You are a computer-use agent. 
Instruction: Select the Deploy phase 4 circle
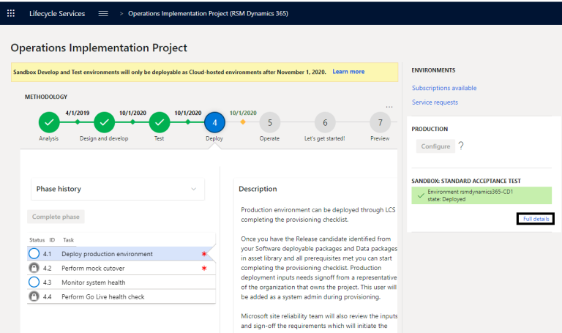(214, 122)
